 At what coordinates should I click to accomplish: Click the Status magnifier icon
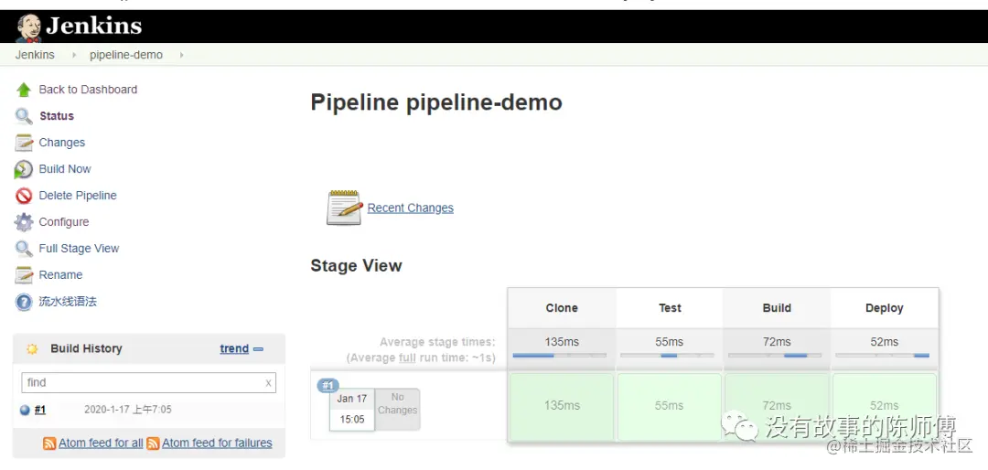[24, 116]
